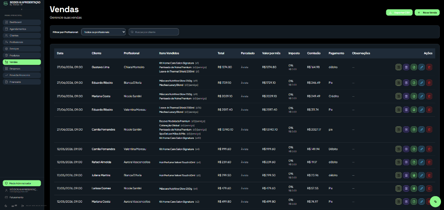Open Agendamentos in the sidebar menu
The width and height of the screenshot is (444, 210).
pyautogui.click(x=22, y=29)
